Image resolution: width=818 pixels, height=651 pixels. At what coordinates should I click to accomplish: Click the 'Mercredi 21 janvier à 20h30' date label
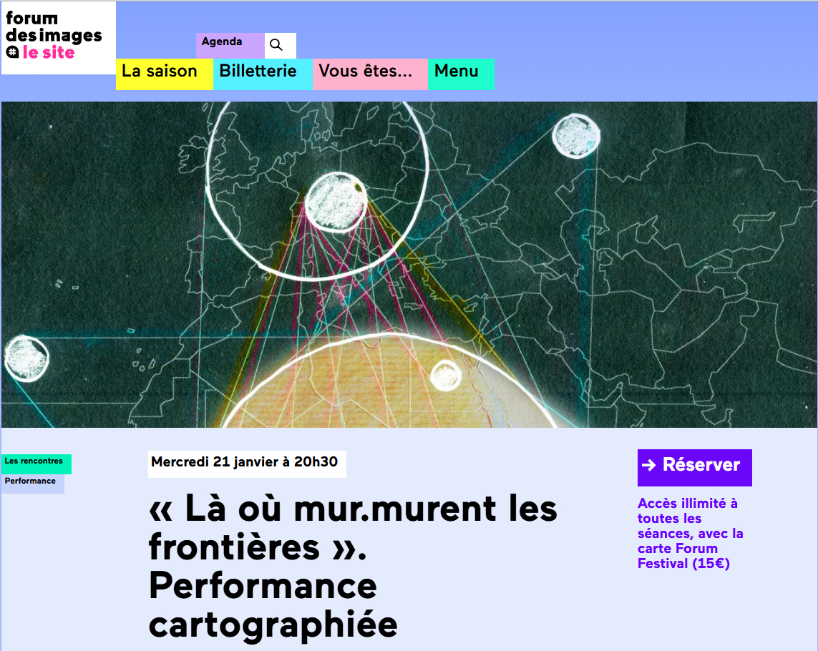point(246,462)
